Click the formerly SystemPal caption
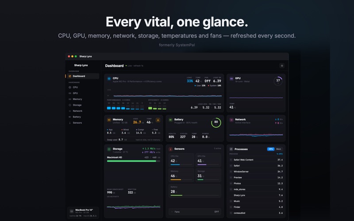This screenshot has width=354, height=221. (x=177, y=45)
